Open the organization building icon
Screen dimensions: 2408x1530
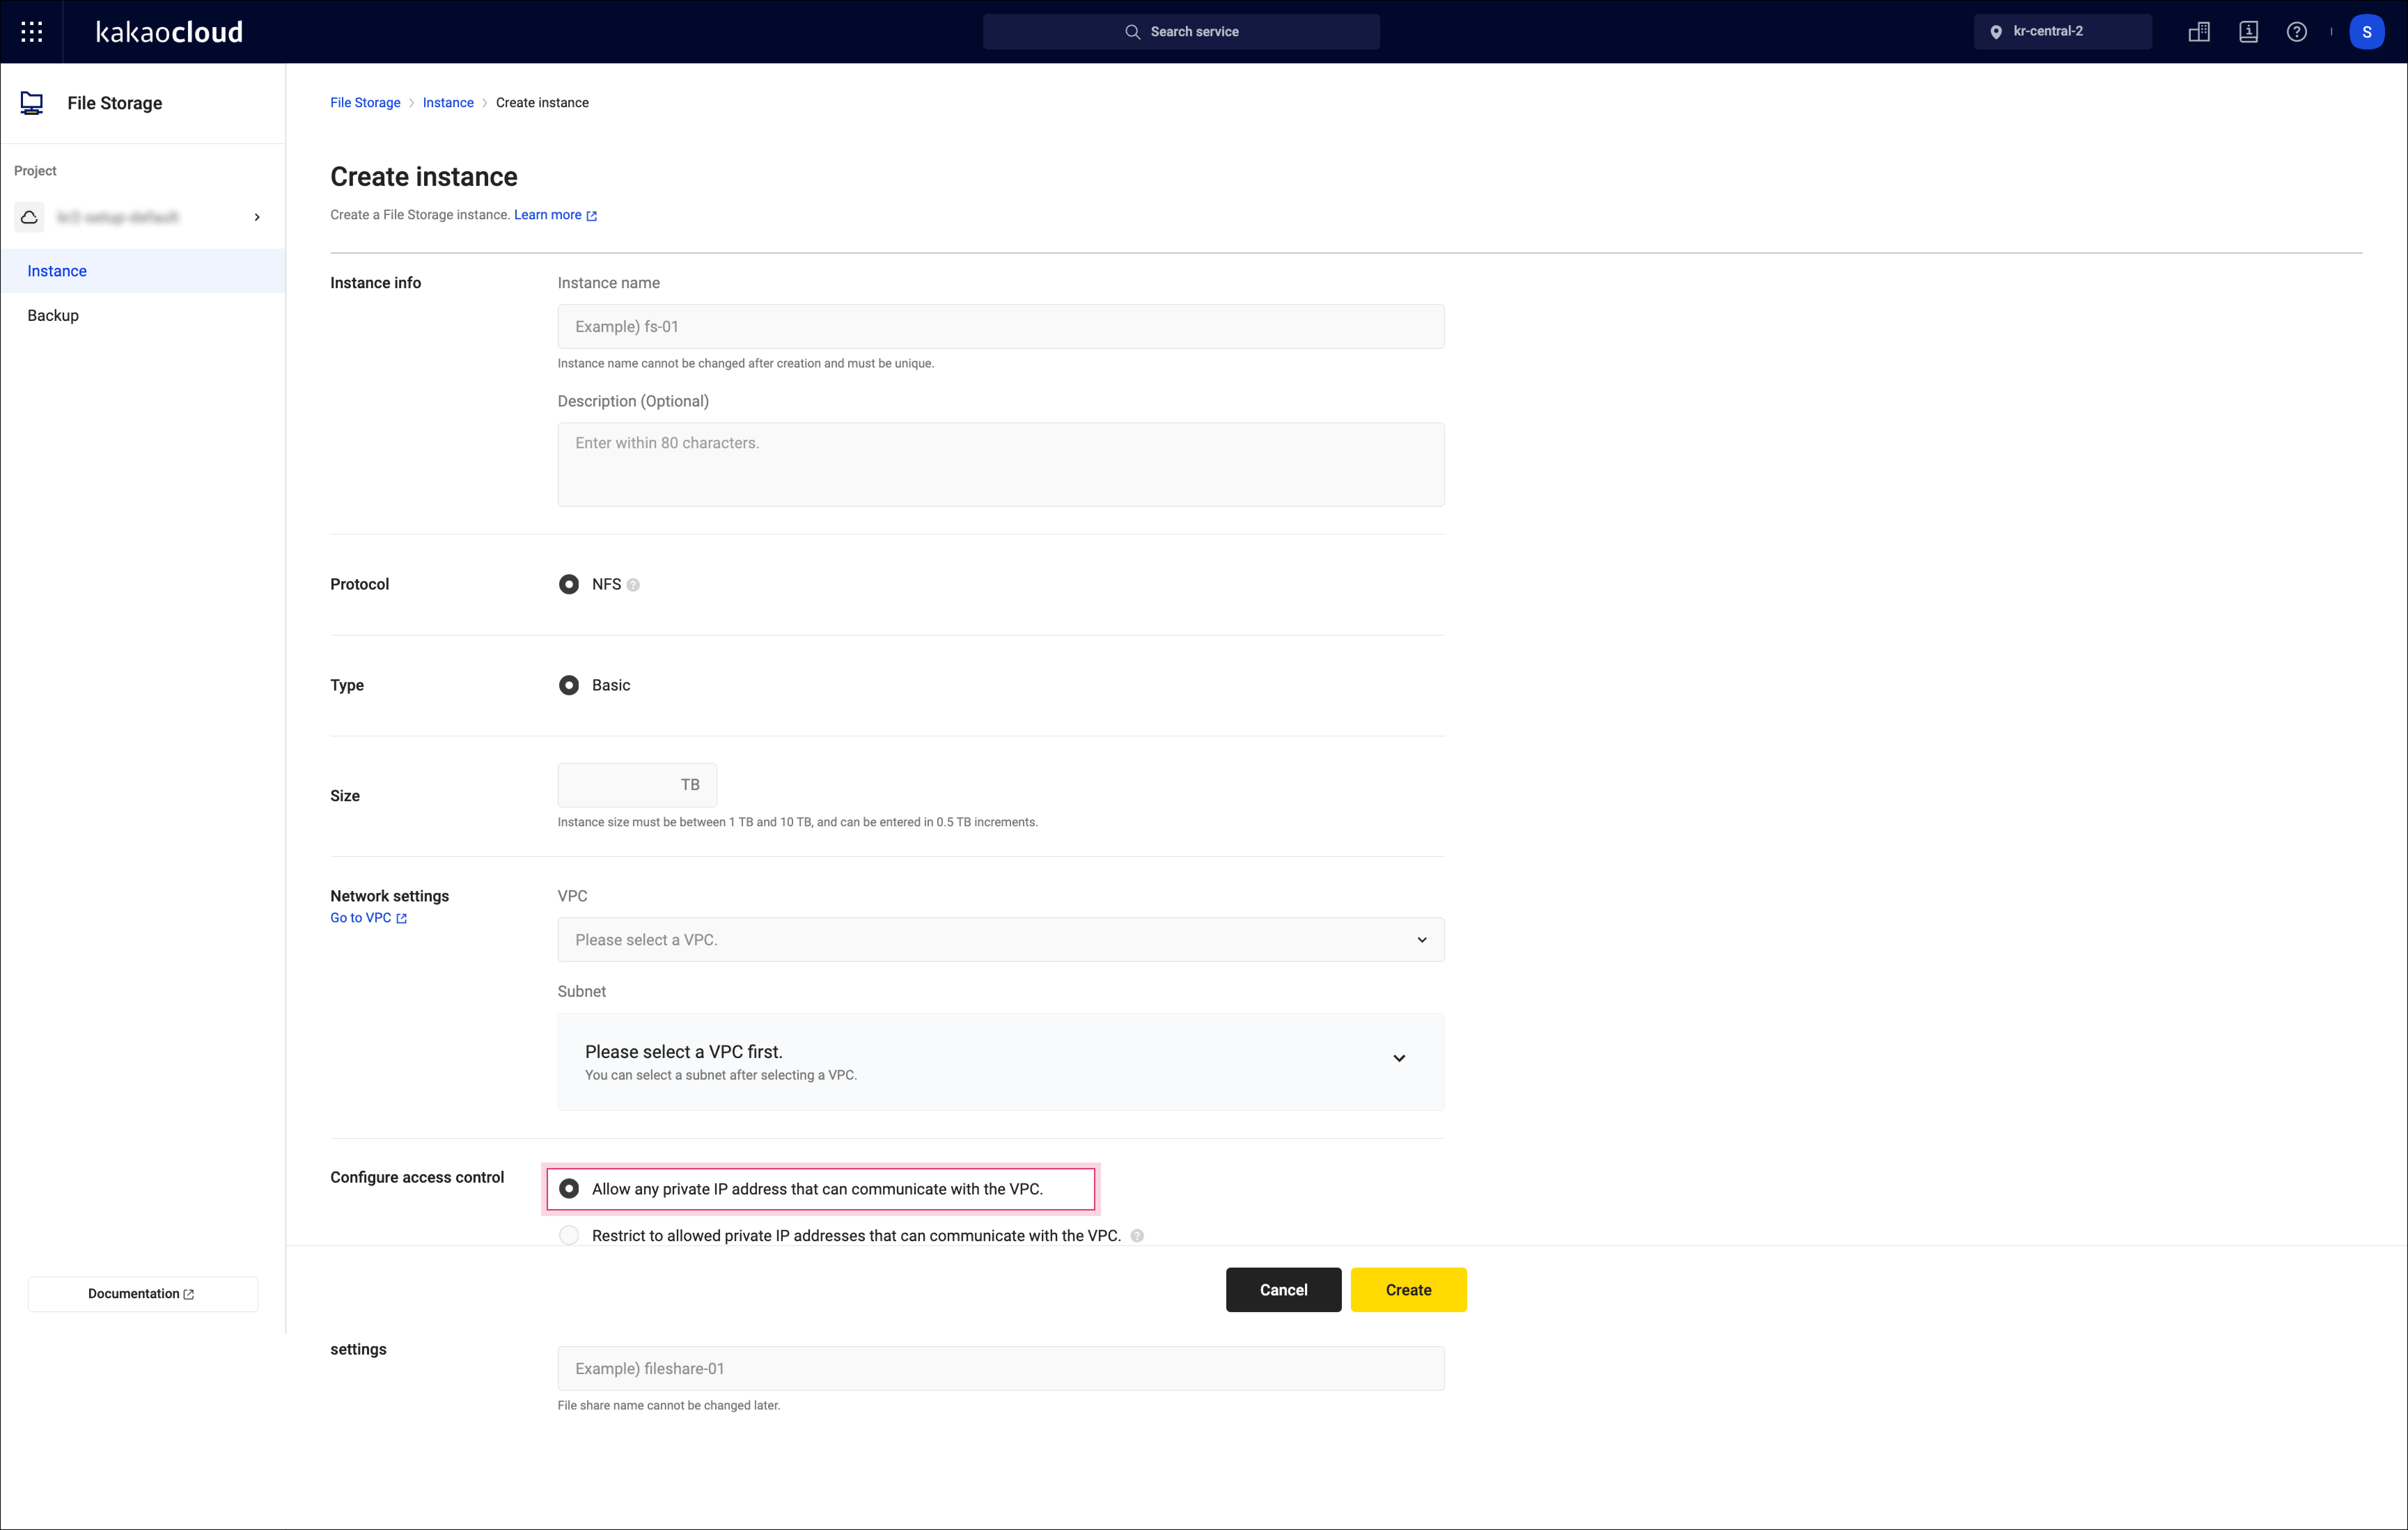click(2199, 32)
